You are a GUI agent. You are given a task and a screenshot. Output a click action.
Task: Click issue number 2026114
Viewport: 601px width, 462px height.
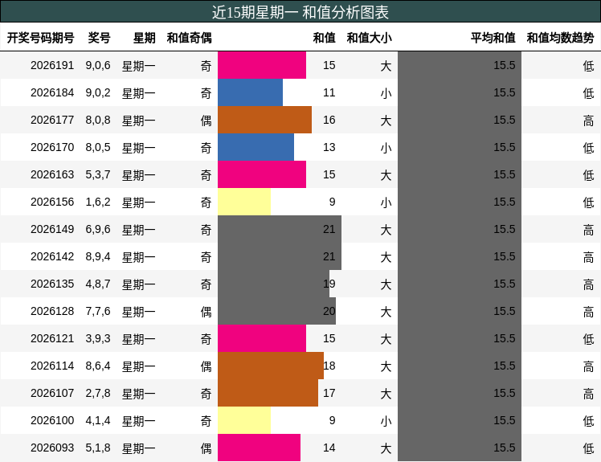[x=52, y=366]
